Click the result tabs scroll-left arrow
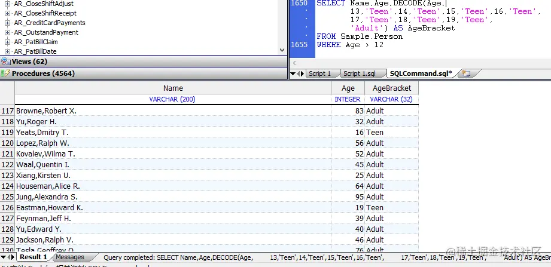 9,257
